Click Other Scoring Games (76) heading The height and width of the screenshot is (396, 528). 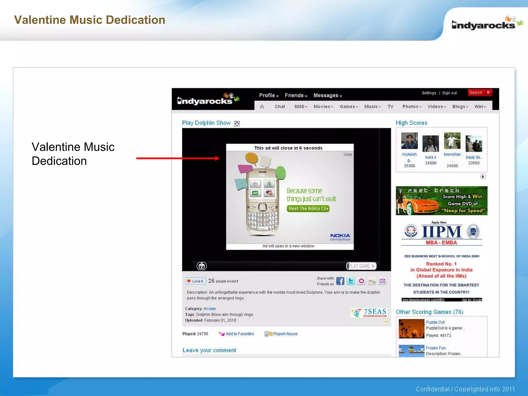[430, 312]
